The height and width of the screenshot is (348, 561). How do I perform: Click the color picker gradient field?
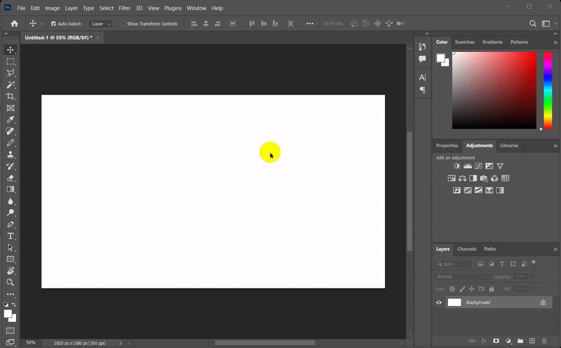click(494, 90)
